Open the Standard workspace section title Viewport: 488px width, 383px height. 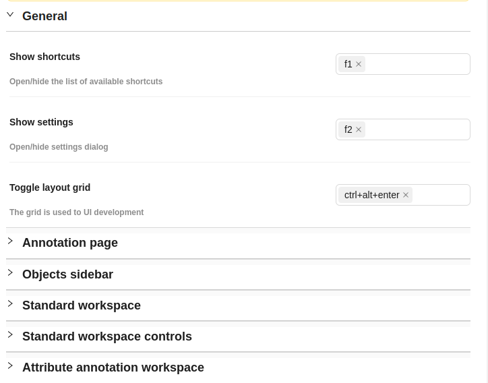tap(82, 305)
